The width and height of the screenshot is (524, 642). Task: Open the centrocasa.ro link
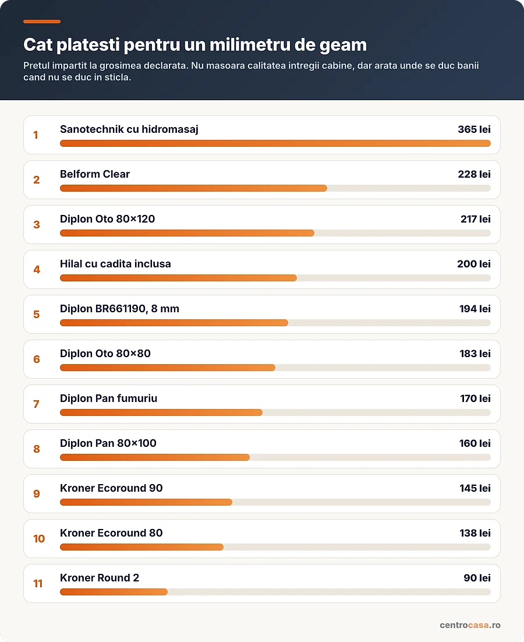click(x=470, y=625)
